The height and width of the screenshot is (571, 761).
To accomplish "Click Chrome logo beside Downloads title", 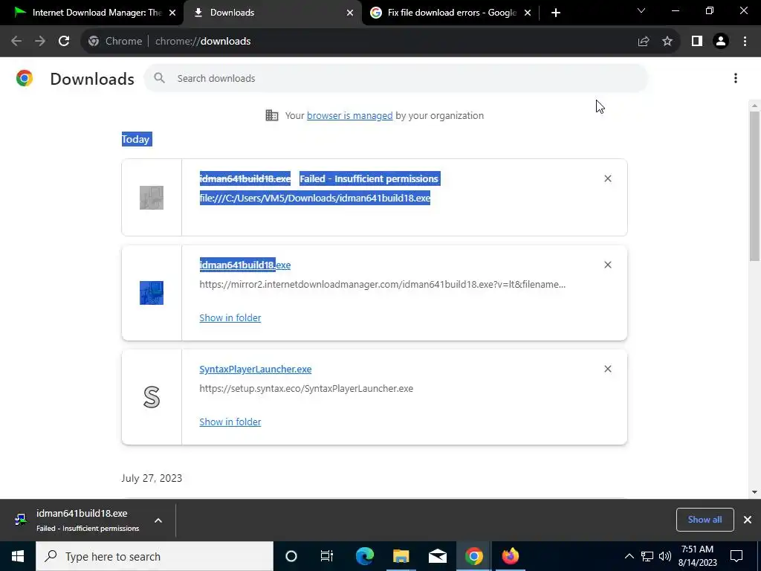I will click(25, 78).
